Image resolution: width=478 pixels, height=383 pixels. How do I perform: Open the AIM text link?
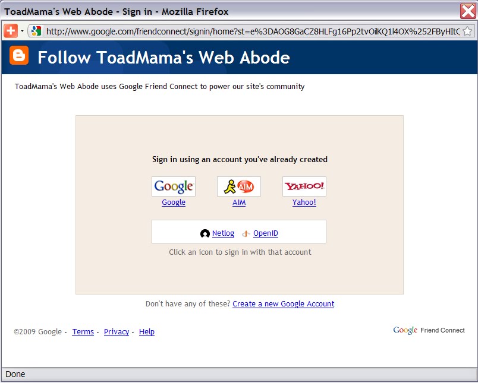tap(239, 202)
